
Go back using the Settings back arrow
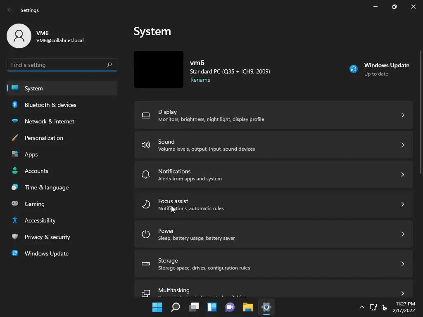point(10,10)
